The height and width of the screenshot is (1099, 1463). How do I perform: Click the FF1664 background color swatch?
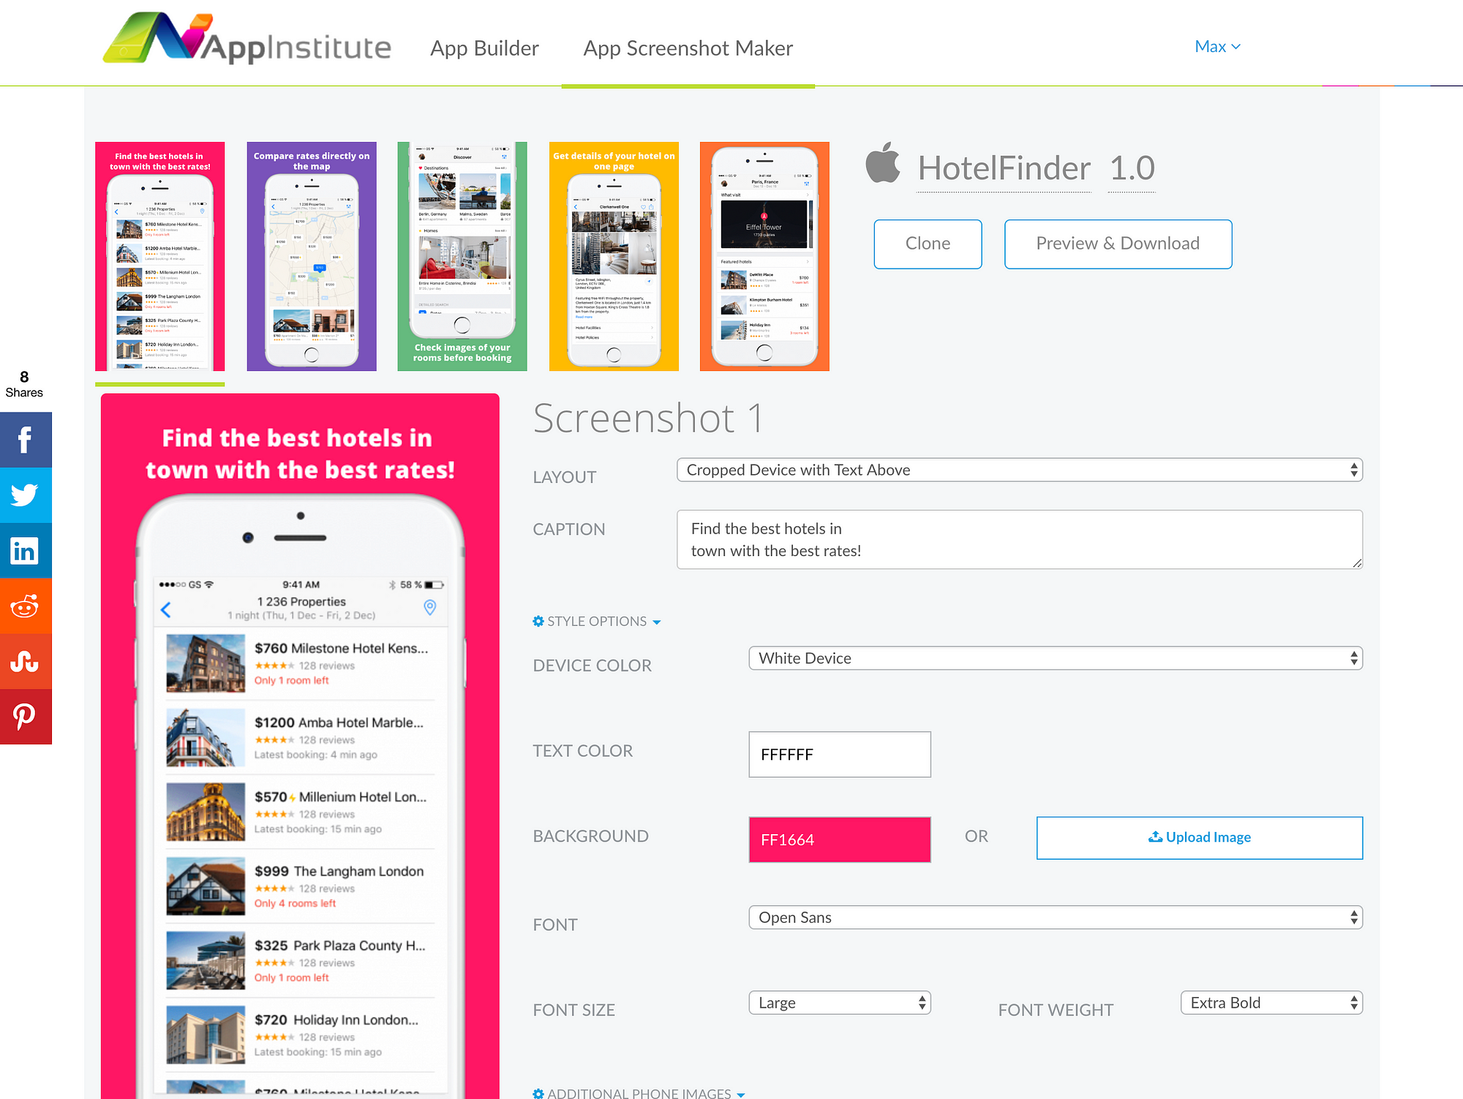pos(840,839)
